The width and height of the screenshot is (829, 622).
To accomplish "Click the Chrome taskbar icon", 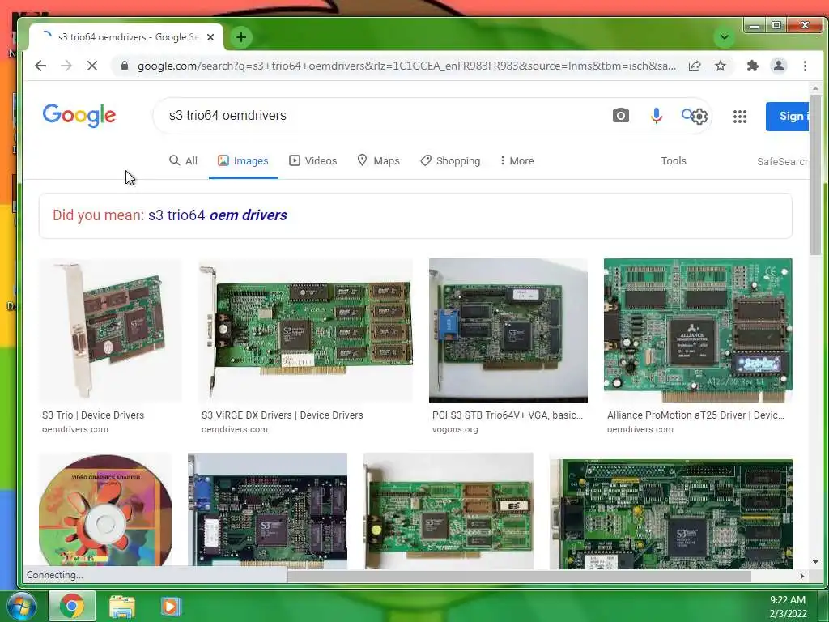I will click(x=72, y=606).
